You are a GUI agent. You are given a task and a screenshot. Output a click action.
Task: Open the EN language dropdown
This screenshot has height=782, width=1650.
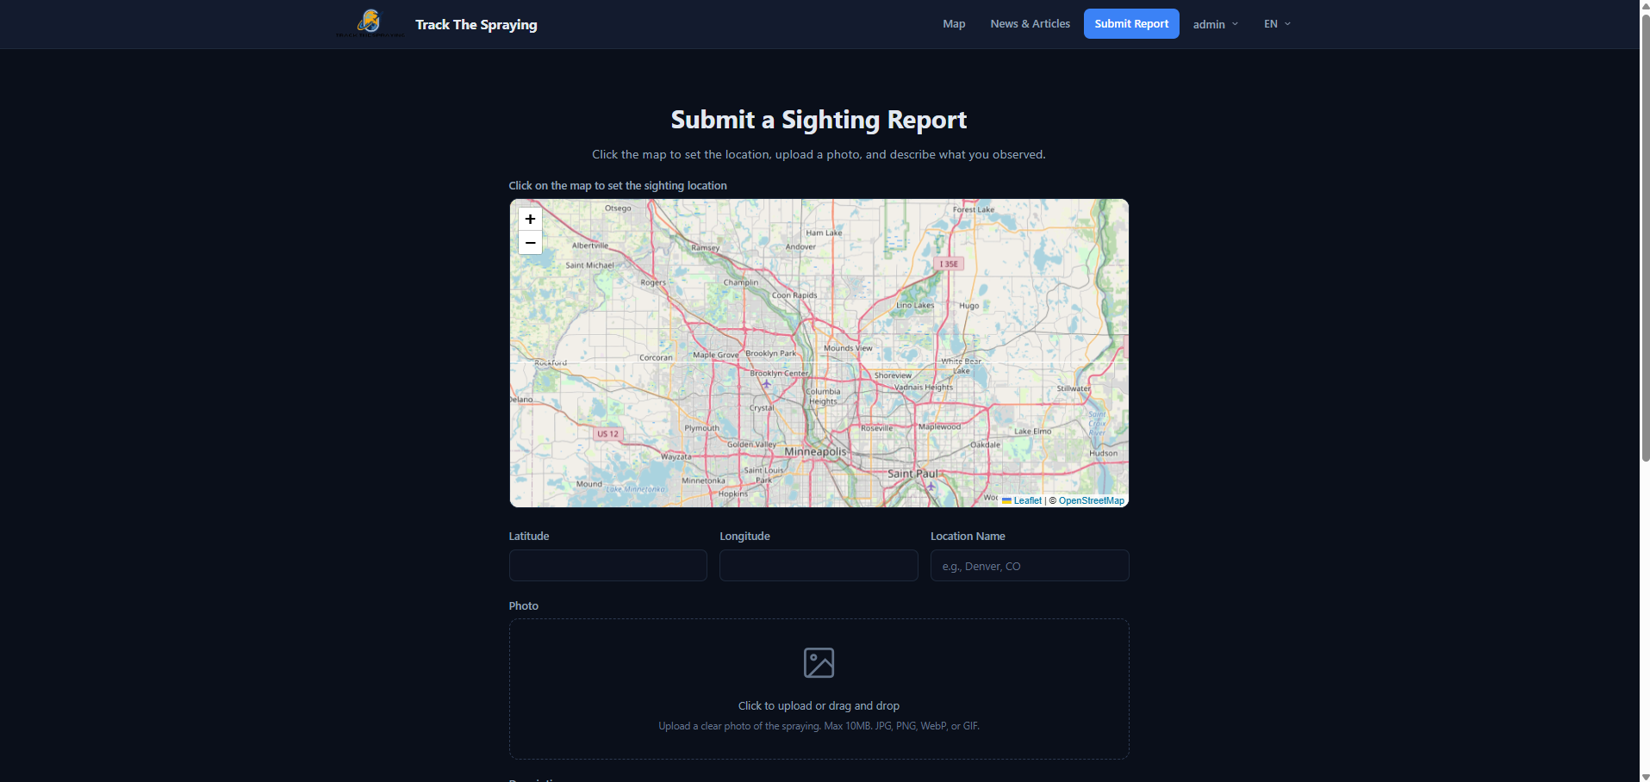click(1277, 24)
